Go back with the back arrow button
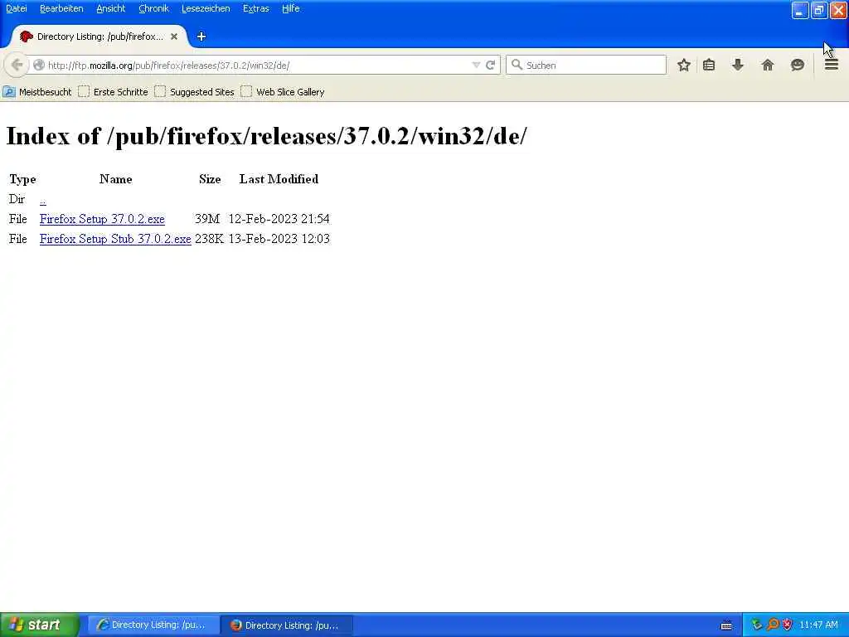Screen dimensions: 849x637 pos(17,65)
